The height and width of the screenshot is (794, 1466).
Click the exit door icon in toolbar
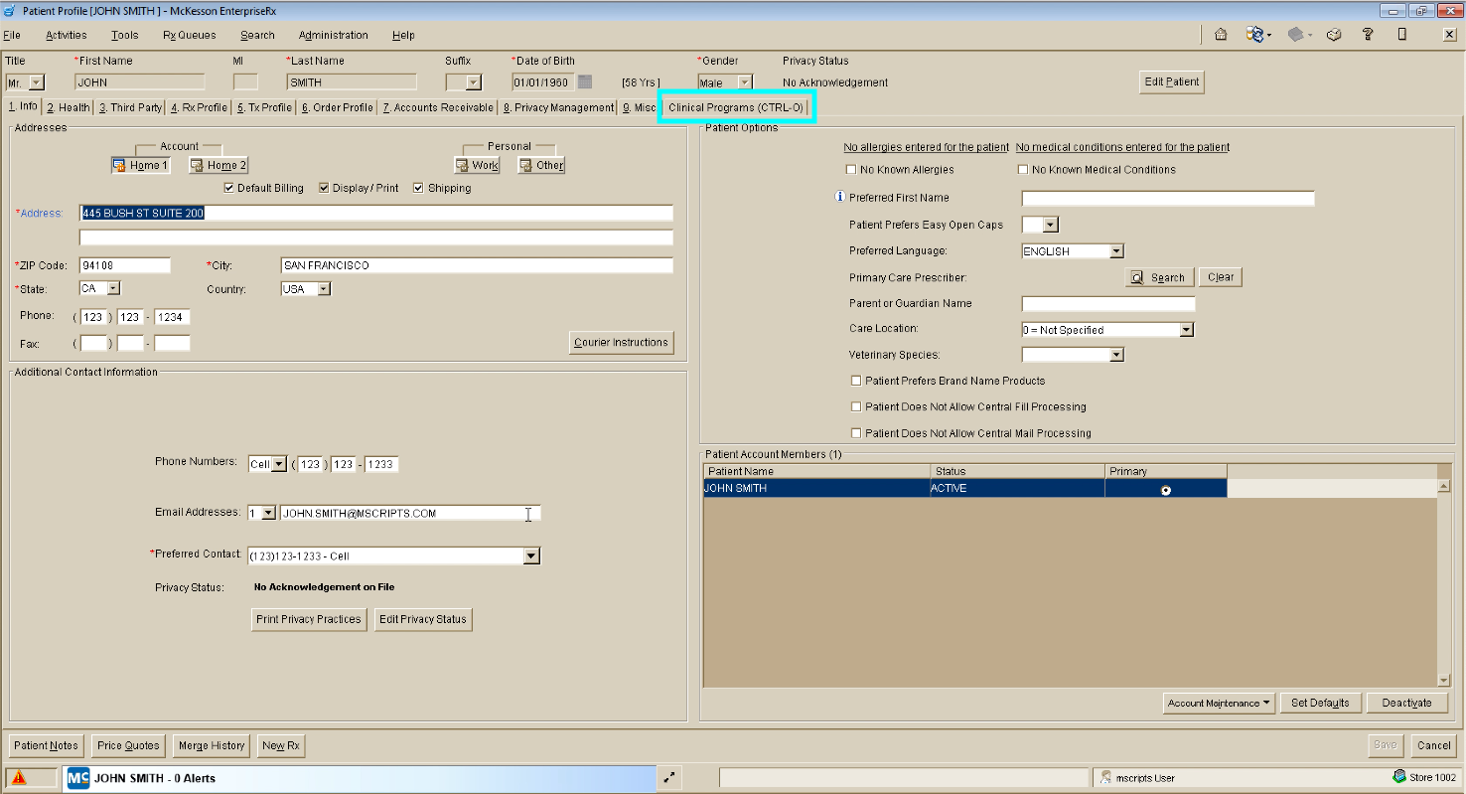(1401, 35)
